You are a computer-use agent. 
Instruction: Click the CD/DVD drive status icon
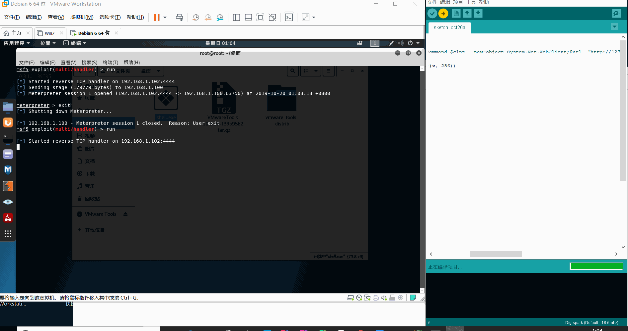click(x=359, y=298)
